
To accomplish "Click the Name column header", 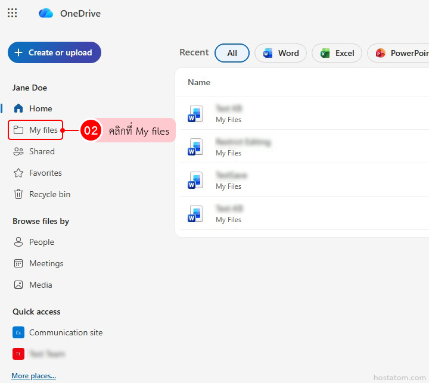I will point(199,82).
